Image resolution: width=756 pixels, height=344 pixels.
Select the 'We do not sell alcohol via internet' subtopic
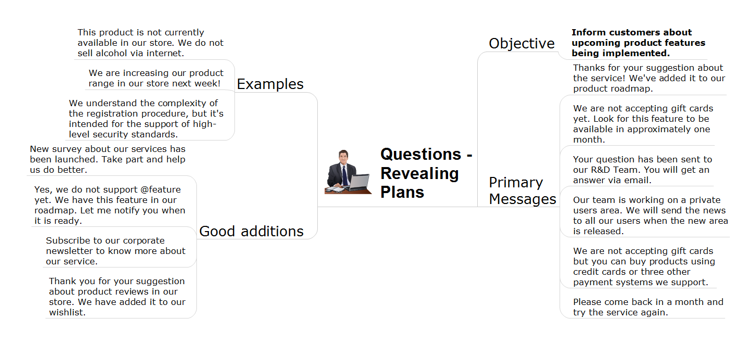(151, 43)
